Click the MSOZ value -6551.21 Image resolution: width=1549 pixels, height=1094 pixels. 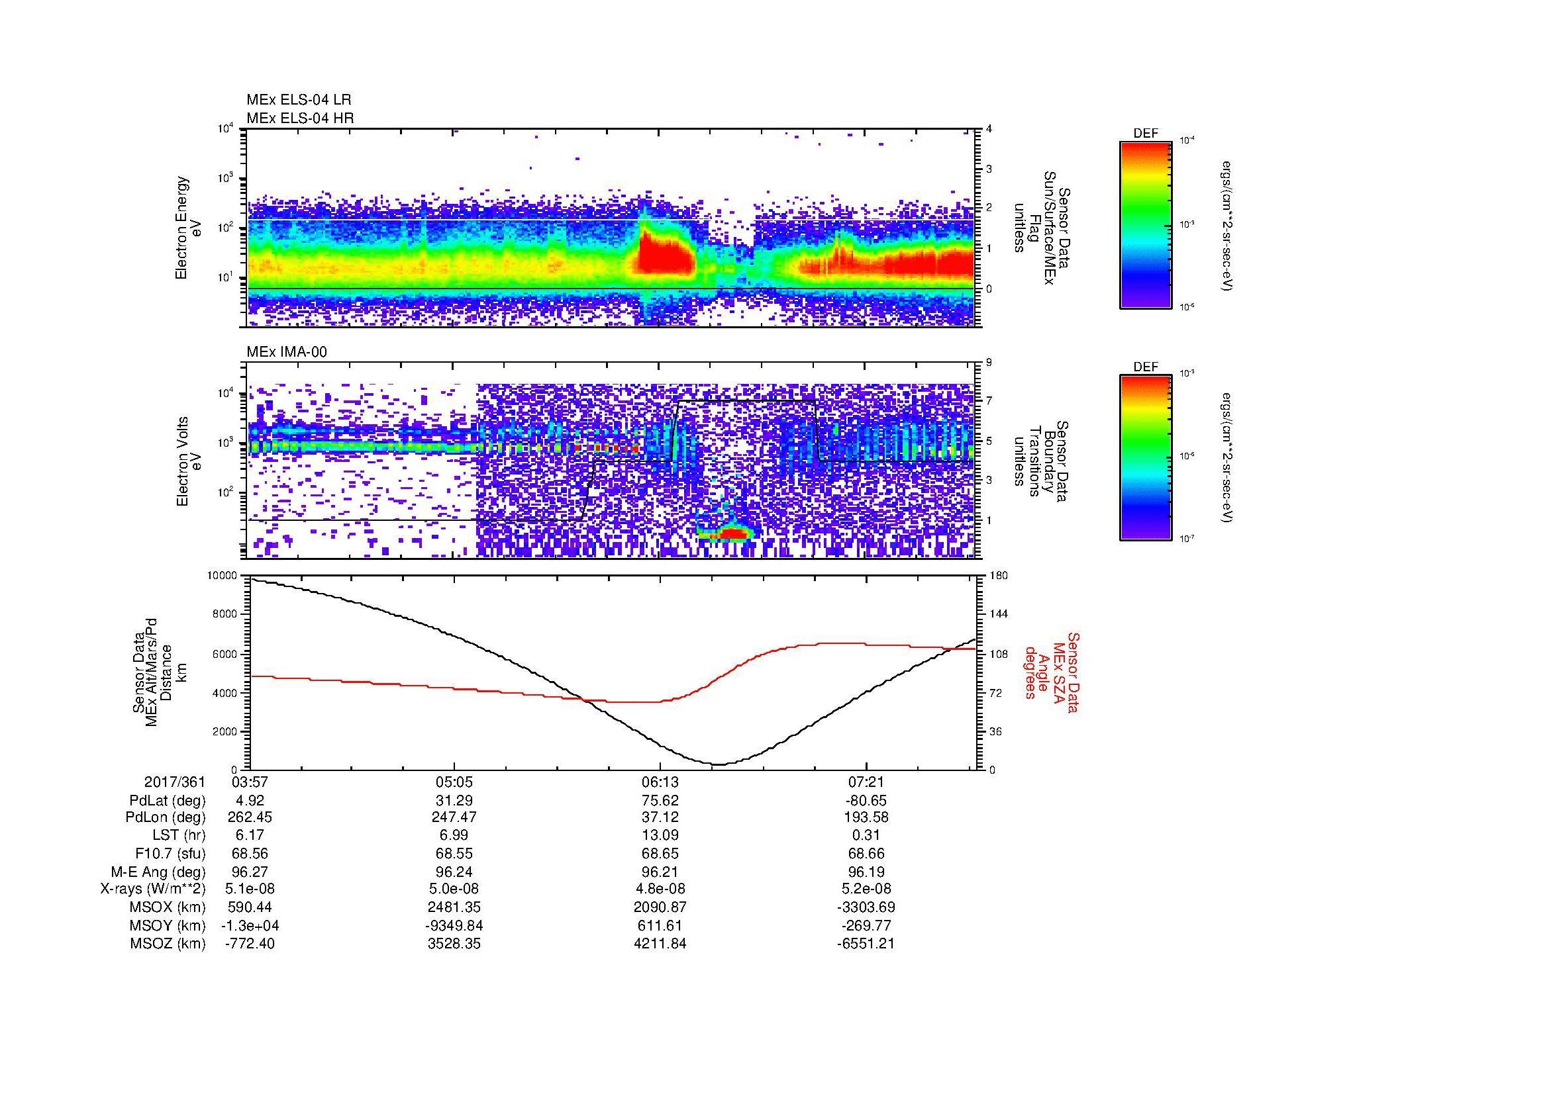pos(866,944)
